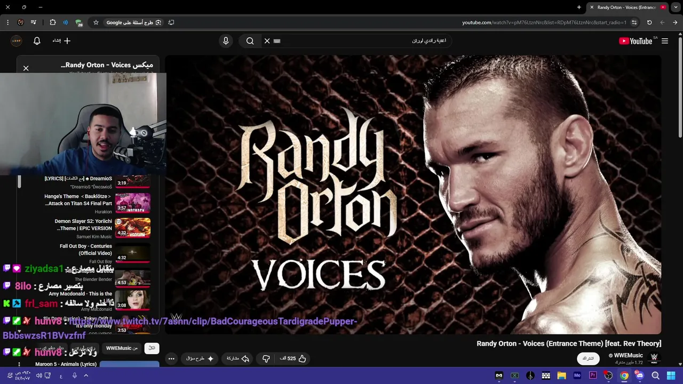
Task: Open File Explorer from taskbar
Action: pyautogui.click(x=561, y=375)
